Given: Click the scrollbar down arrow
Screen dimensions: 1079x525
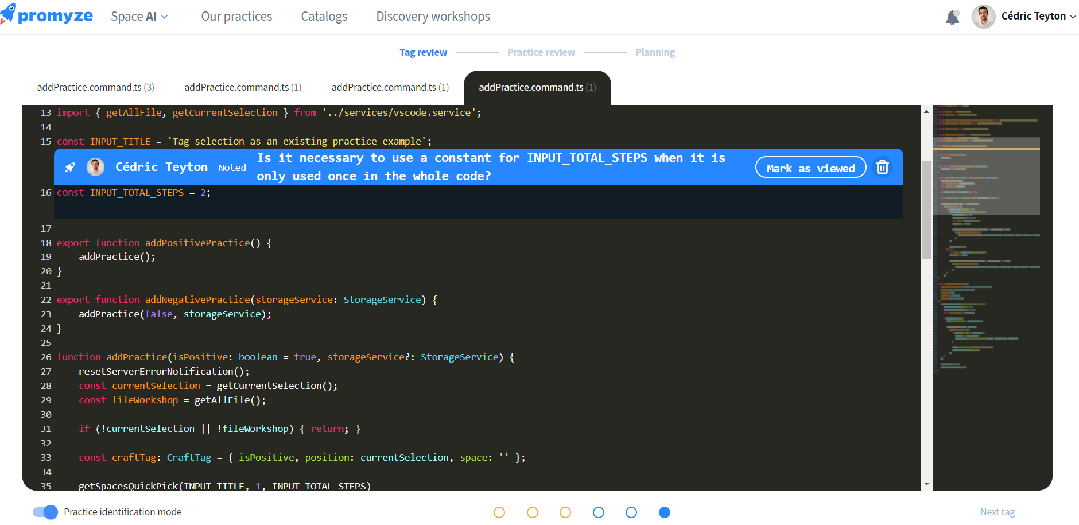Looking at the screenshot, I should click(x=926, y=484).
